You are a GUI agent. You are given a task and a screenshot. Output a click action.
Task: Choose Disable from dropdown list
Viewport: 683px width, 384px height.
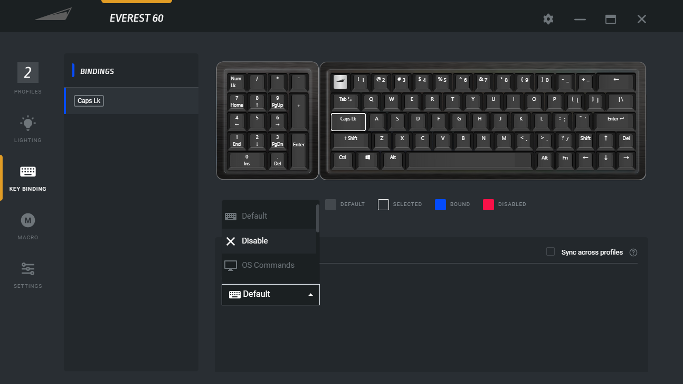point(269,241)
